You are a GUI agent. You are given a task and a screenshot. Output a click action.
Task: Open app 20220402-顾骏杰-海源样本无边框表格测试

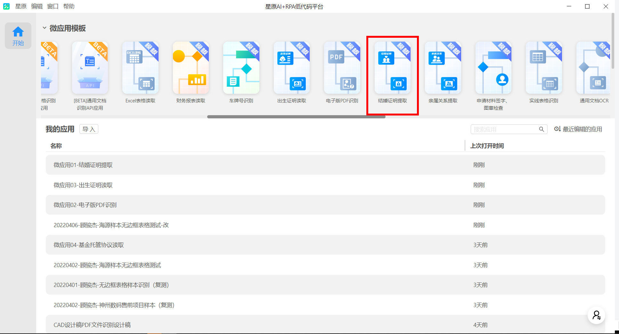[325, 265]
